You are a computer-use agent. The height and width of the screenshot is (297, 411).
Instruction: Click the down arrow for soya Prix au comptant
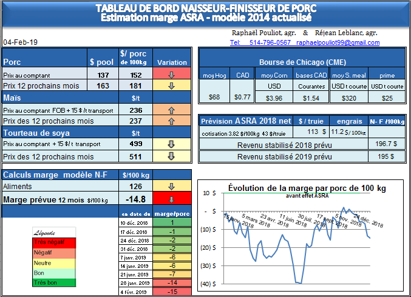pos(172,144)
